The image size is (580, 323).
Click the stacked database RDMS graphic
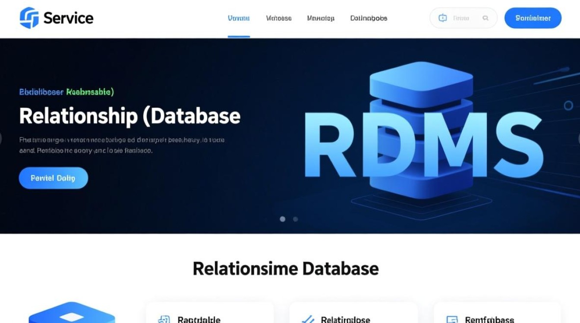pos(421,134)
